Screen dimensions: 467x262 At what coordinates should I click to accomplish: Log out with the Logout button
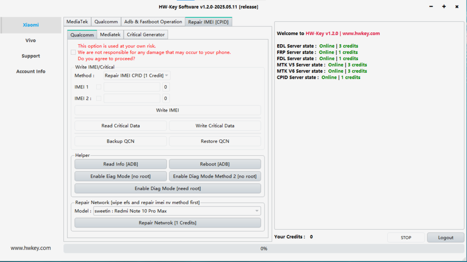(x=446, y=237)
